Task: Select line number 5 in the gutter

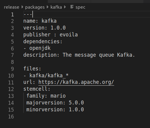Action: [x=12, y=42]
